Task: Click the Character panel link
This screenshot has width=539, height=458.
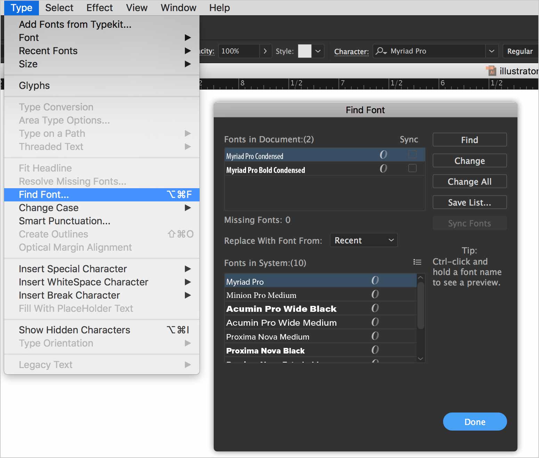Action: [351, 51]
